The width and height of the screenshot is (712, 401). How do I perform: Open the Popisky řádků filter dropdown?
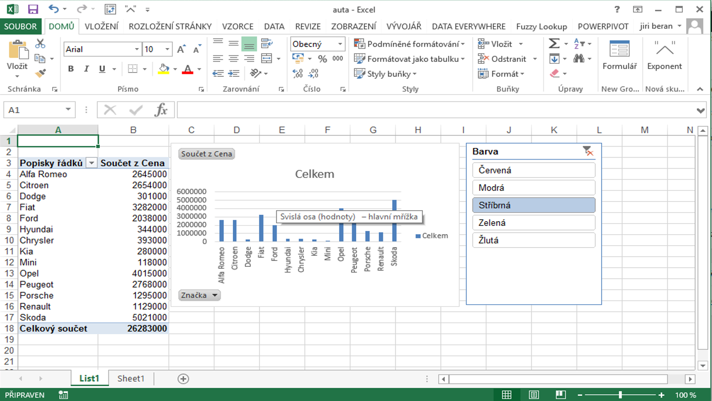(92, 163)
